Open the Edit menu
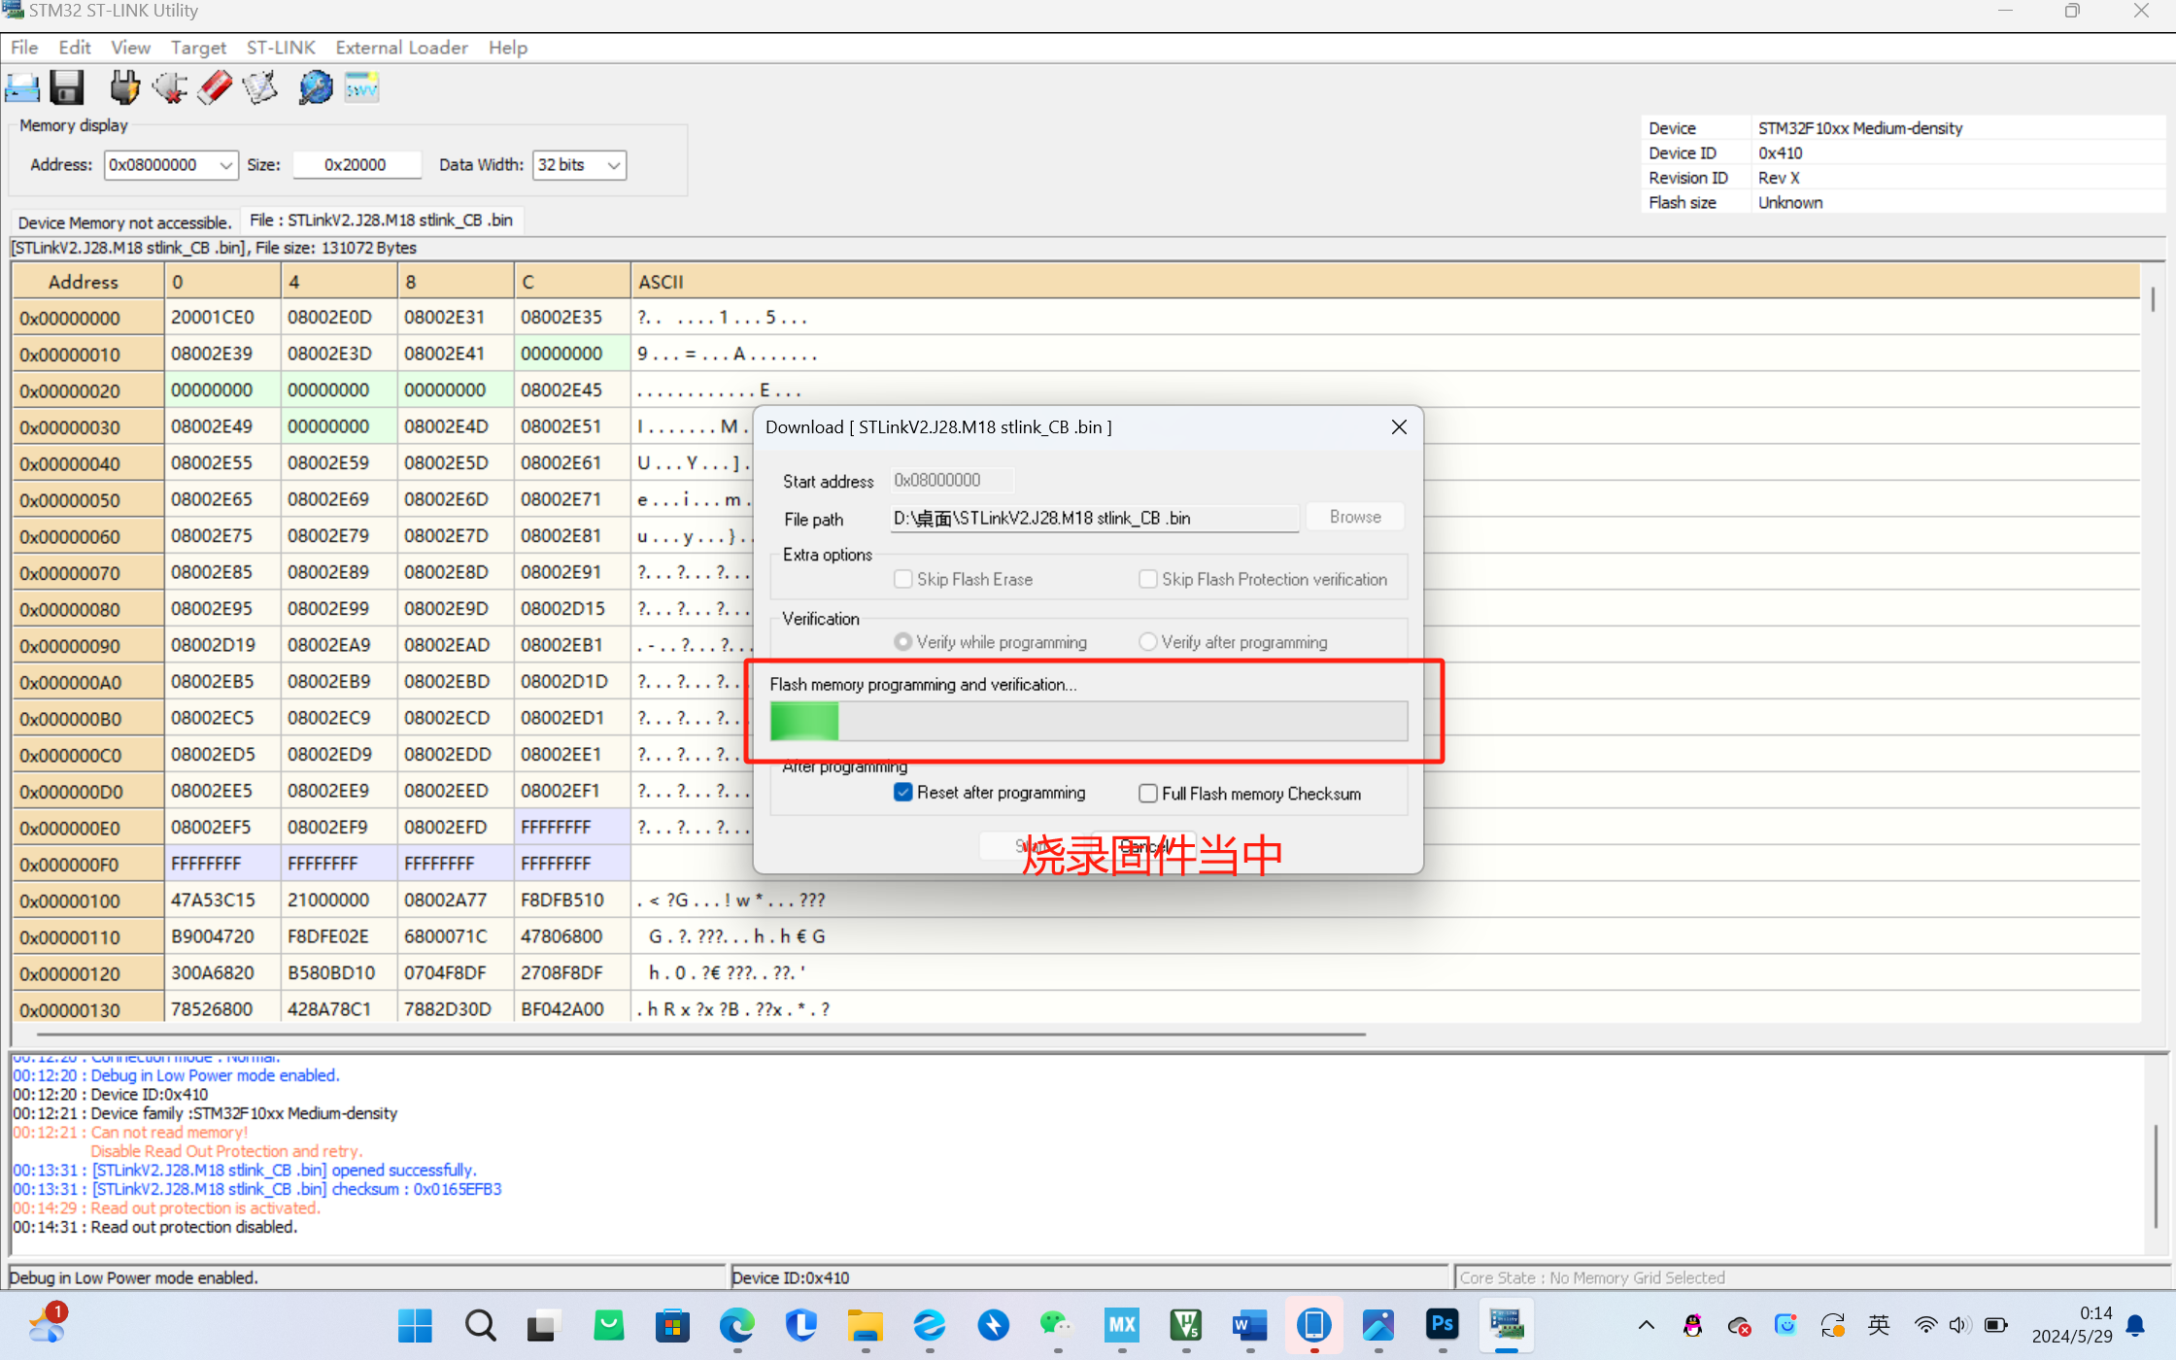Viewport: 2176px width, 1360px height. coord(75,48)
